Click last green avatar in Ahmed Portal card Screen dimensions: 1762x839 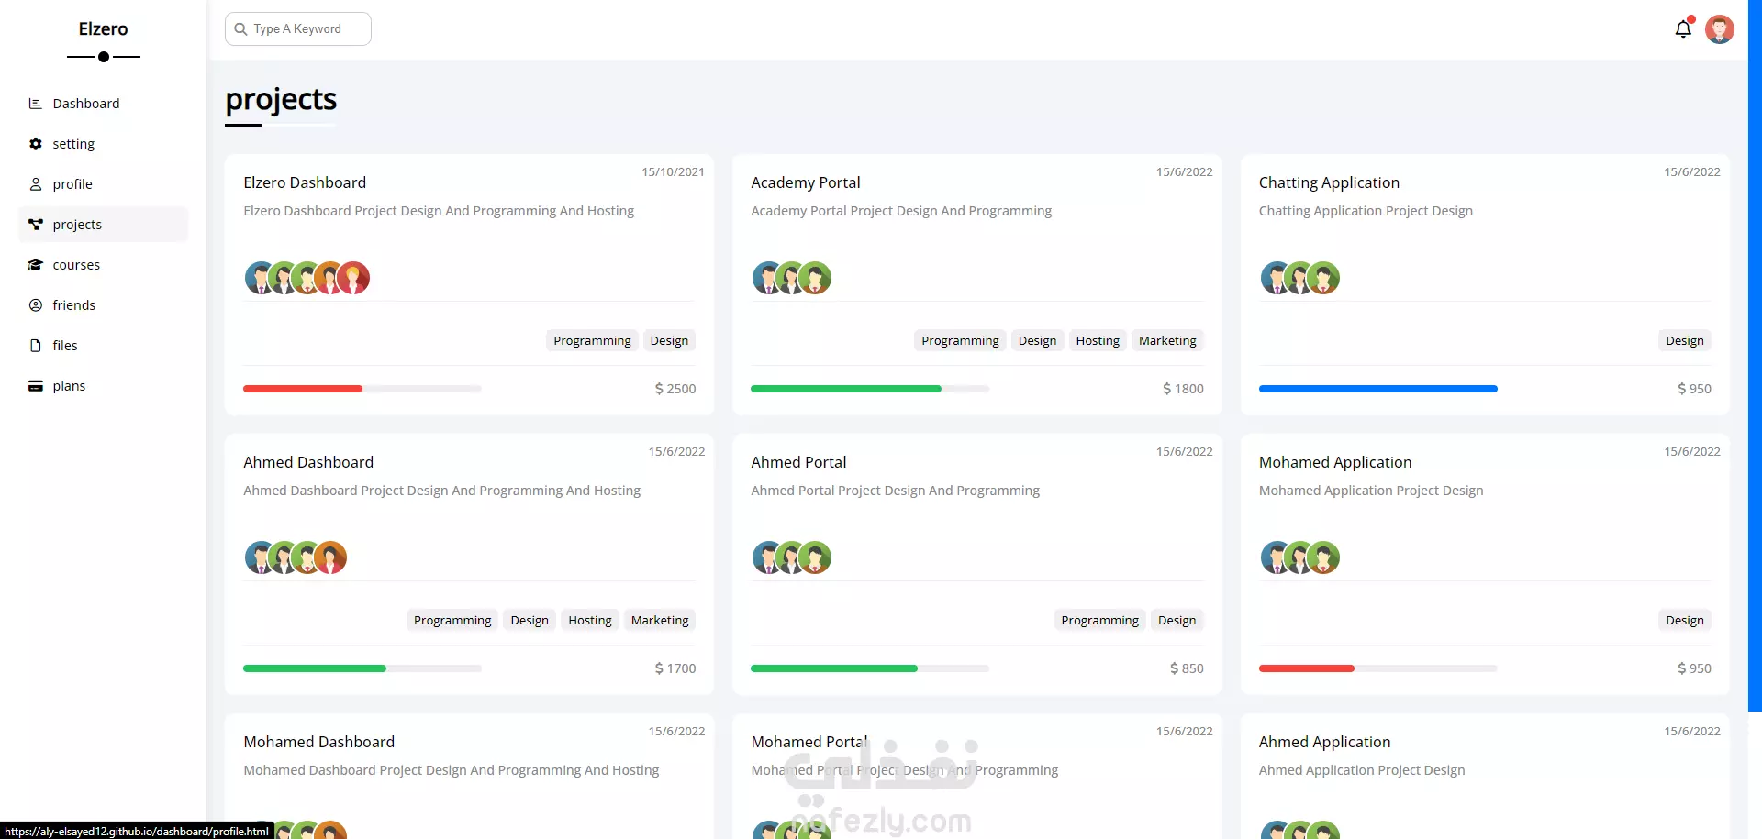pyautogui.click(x=815, y=557)
